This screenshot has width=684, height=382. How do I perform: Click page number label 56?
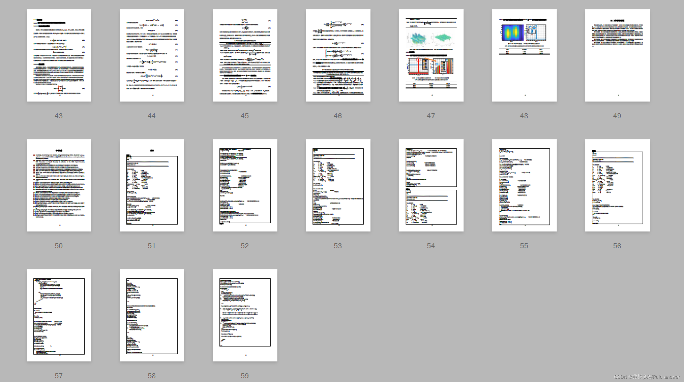point(617,246)
